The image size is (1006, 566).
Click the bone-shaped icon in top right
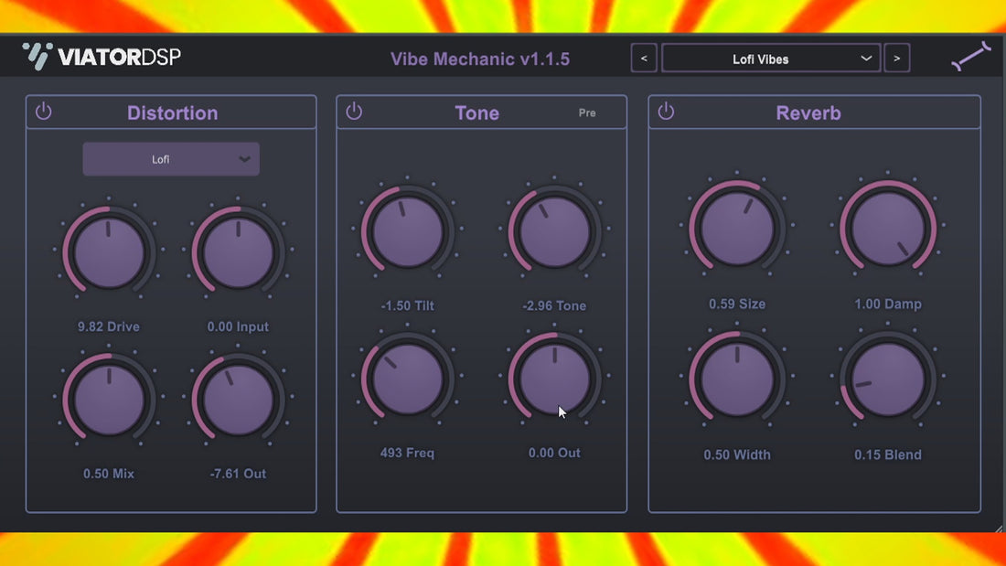(970, 58)
